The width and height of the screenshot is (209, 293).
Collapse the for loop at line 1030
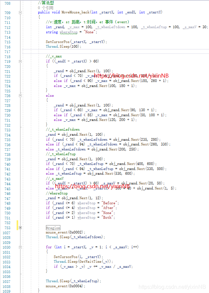coord(20,247)
